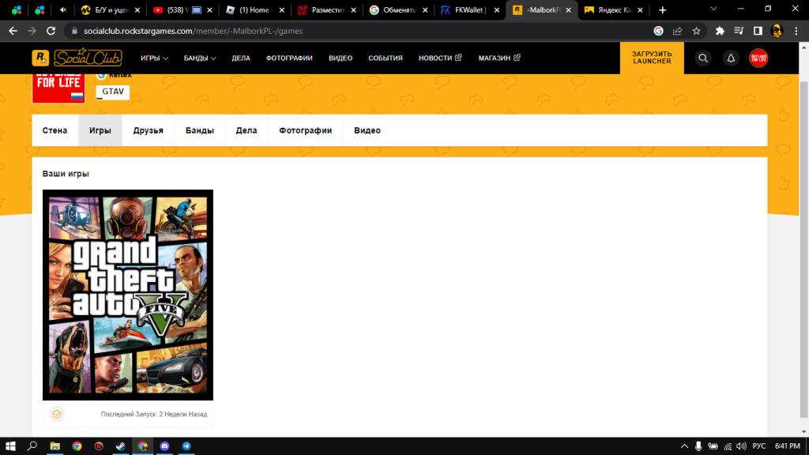Image resolution: width=809 pixels, height=455 pixels.
Task: View site info lock icon
Action: pyautogui.click(x=74, y=31)
